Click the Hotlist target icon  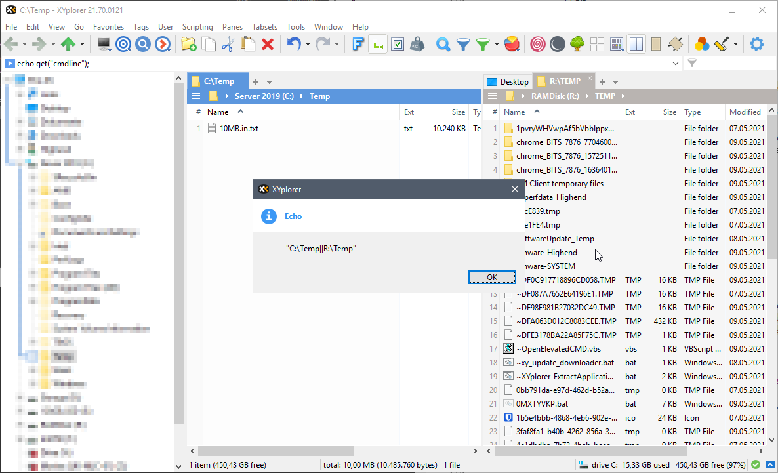123,44
